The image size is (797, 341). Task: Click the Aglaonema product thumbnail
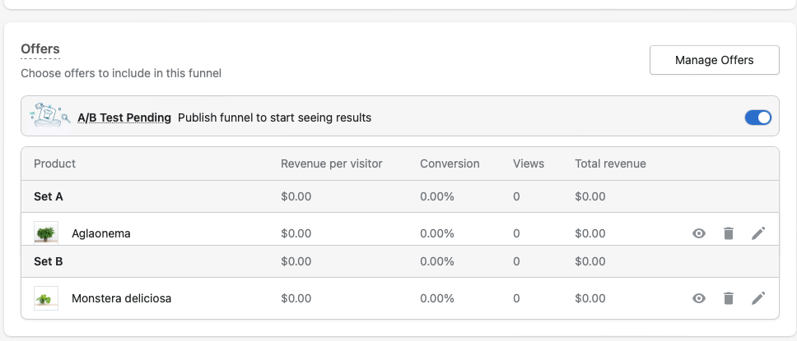[46, 233]
